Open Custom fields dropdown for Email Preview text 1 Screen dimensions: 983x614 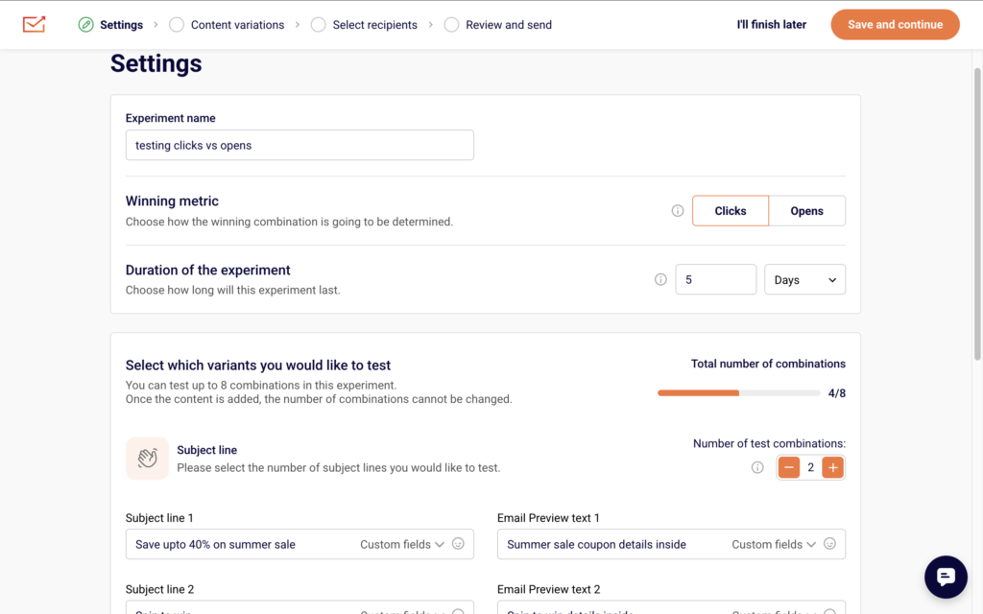[x=774, y=545]
